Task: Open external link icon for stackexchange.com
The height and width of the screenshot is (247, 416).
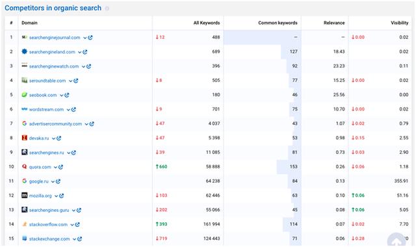Action: [79, 239]
